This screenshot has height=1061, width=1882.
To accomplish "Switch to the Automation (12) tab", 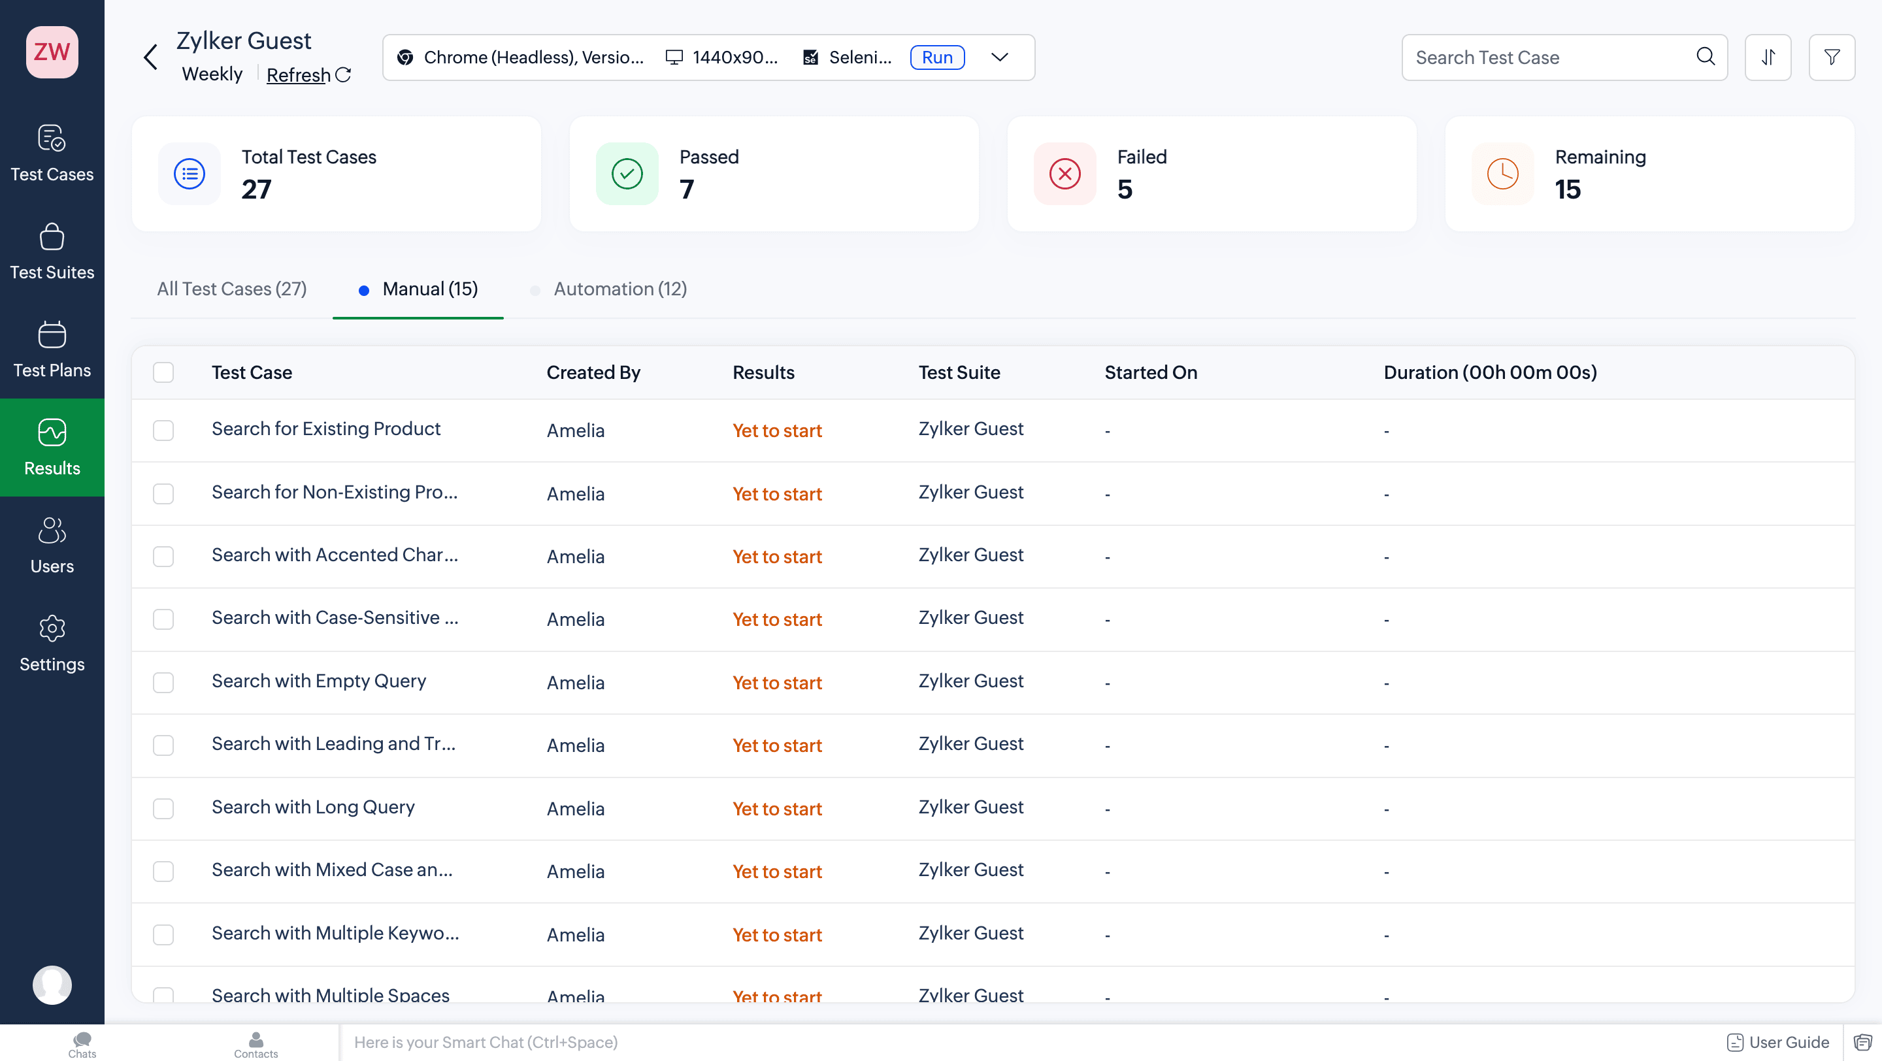I will pos(619,289).
